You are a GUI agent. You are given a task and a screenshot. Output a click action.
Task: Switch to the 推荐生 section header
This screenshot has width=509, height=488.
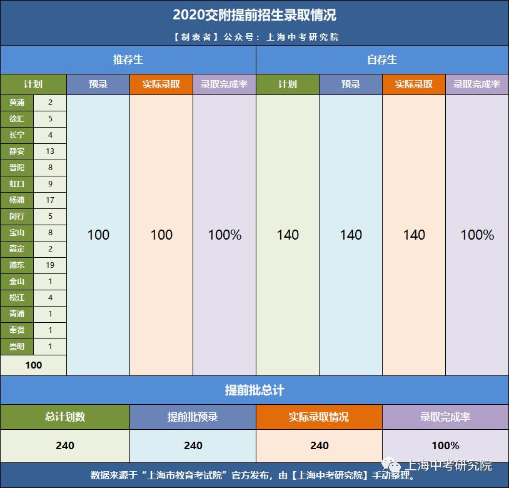tap(129, 60)
